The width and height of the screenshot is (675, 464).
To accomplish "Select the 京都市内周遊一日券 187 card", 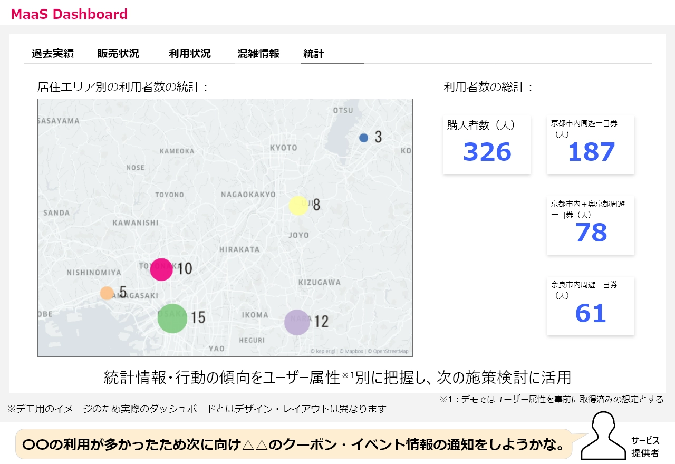I will pyautogui.click(x=591, y=144).
